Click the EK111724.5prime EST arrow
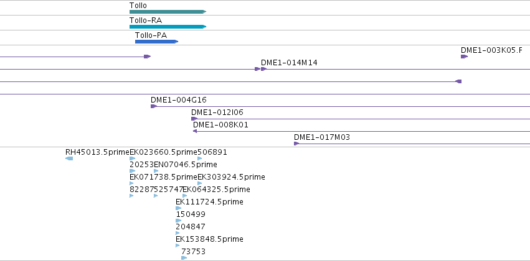The image size is (530, 261). click(x=179, y=208)
